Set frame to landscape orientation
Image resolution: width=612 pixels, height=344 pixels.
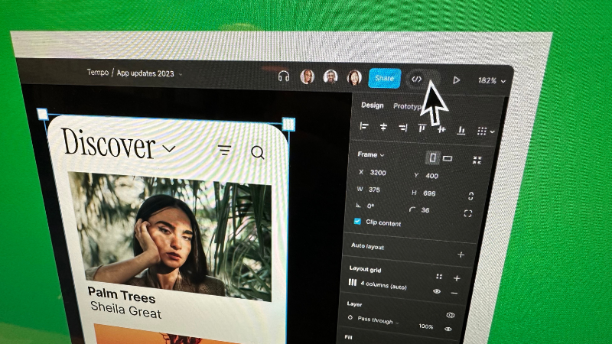tap(448, 158)
